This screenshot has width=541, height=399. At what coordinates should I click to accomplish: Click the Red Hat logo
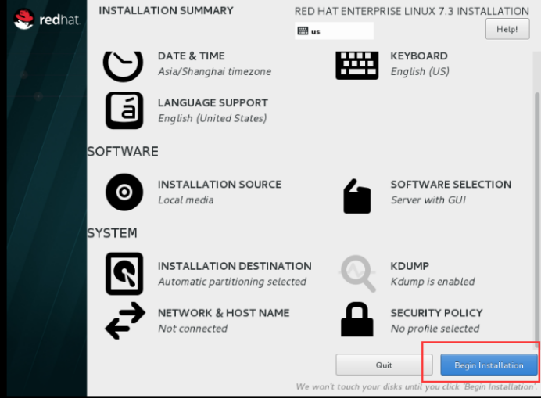47,20
